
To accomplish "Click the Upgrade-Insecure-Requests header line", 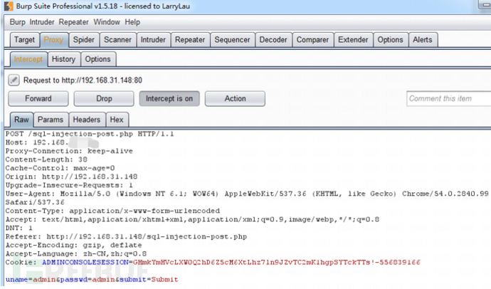I will coord(69,185).
